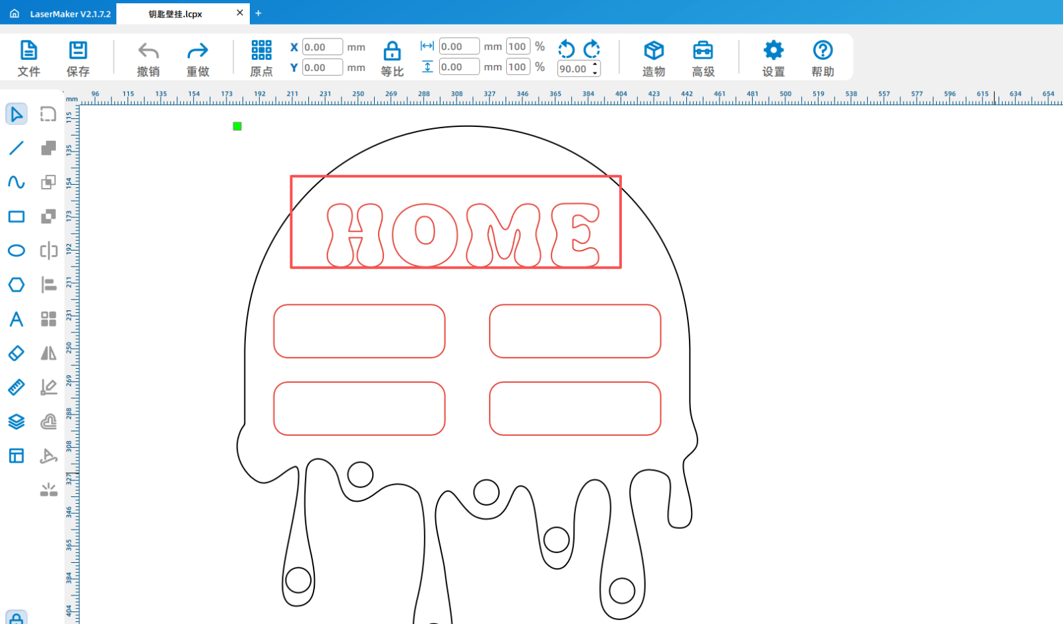Open the 文件 file menu

point(29,58)
